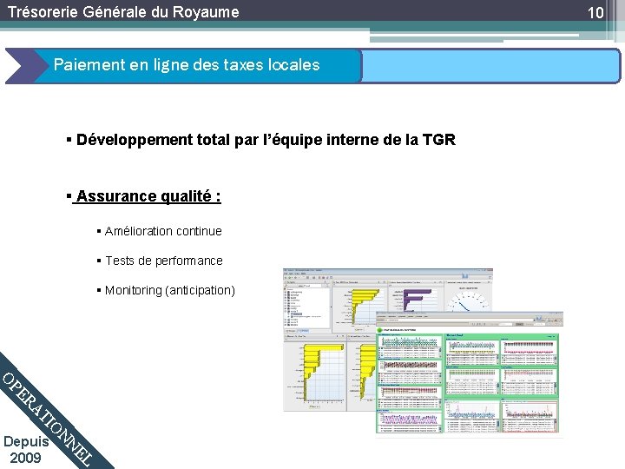Select the title 'Paiement en ligne des taxes locales'
Image resolution: width=625 pixels, height=469 pixels.
187,64
